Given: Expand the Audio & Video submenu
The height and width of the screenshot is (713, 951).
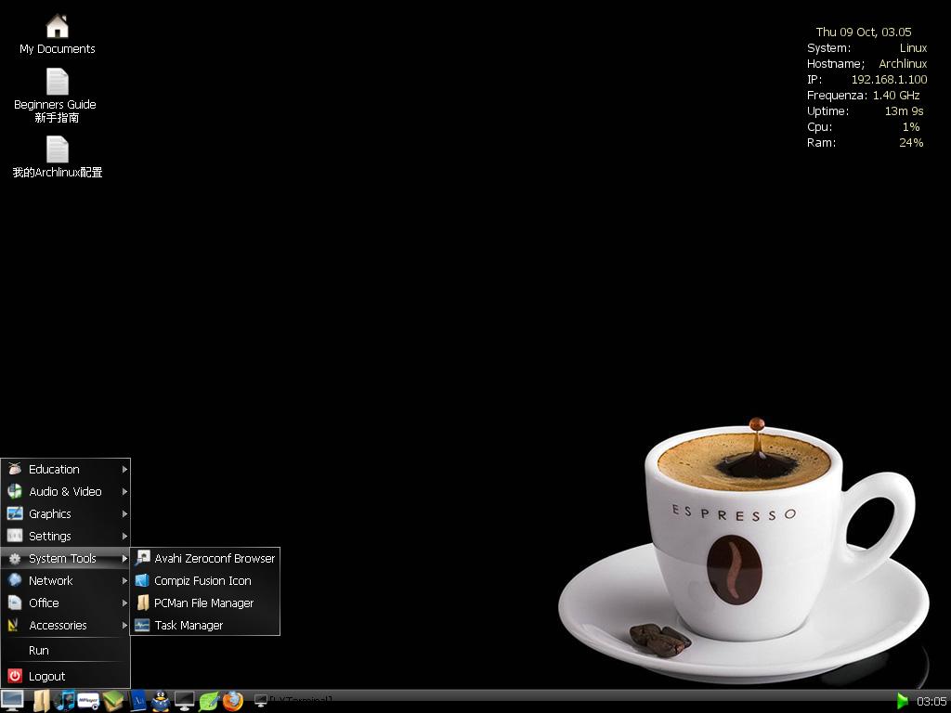Looking at the screenshot, I should [x=66, y=492].
